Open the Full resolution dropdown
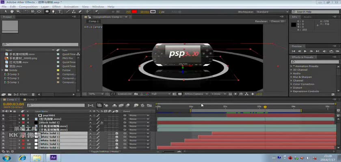The image size is (341, 162). point(161,94)
